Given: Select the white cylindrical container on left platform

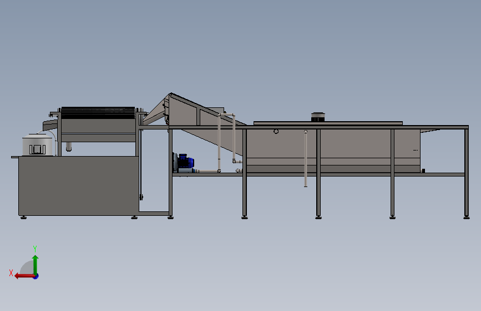Looking at the screenshot, I should click(x=37, y=145).
